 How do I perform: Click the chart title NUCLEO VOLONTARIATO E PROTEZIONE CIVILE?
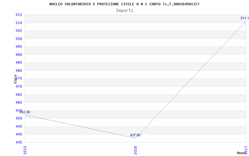click(124, 4)
